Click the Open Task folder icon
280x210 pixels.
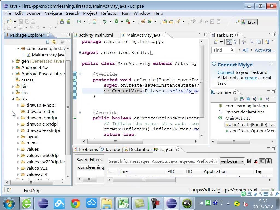[171, 22]
